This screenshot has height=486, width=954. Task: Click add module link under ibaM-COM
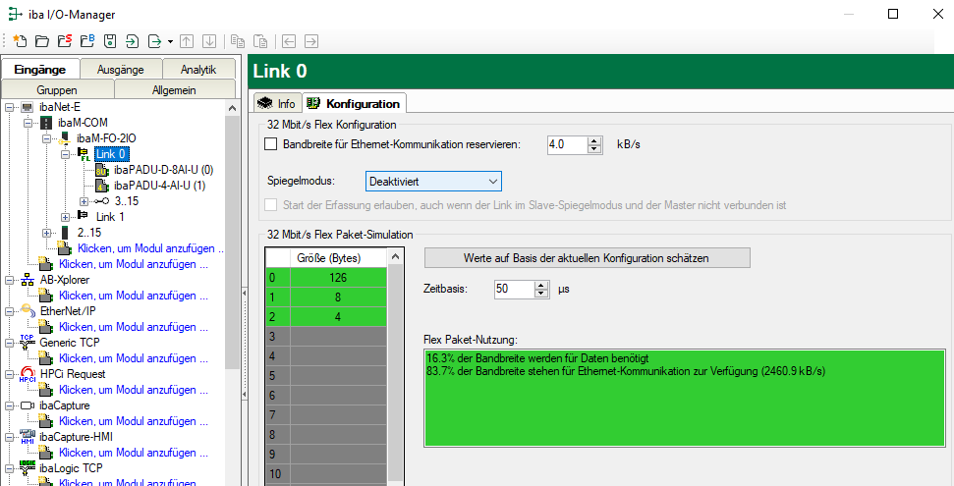[150, 248]
